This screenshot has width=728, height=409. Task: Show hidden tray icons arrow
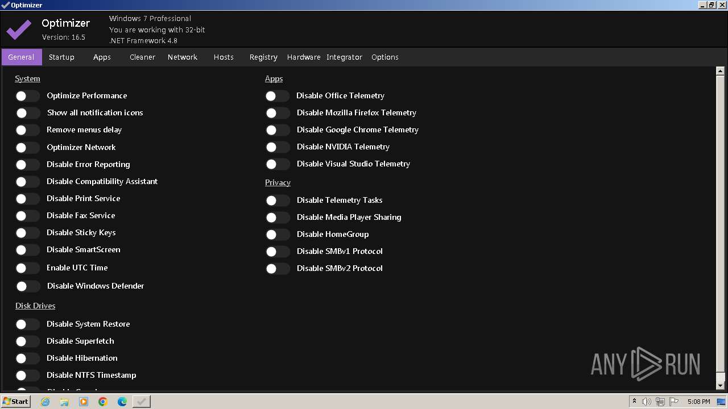pos(634,402)
